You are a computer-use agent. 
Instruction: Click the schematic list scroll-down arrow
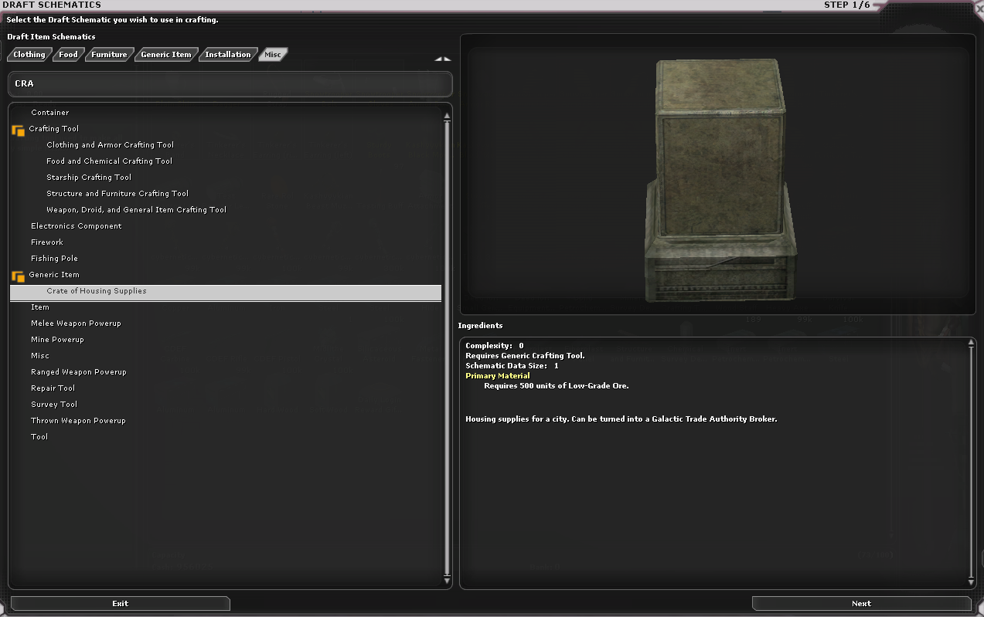447,579
